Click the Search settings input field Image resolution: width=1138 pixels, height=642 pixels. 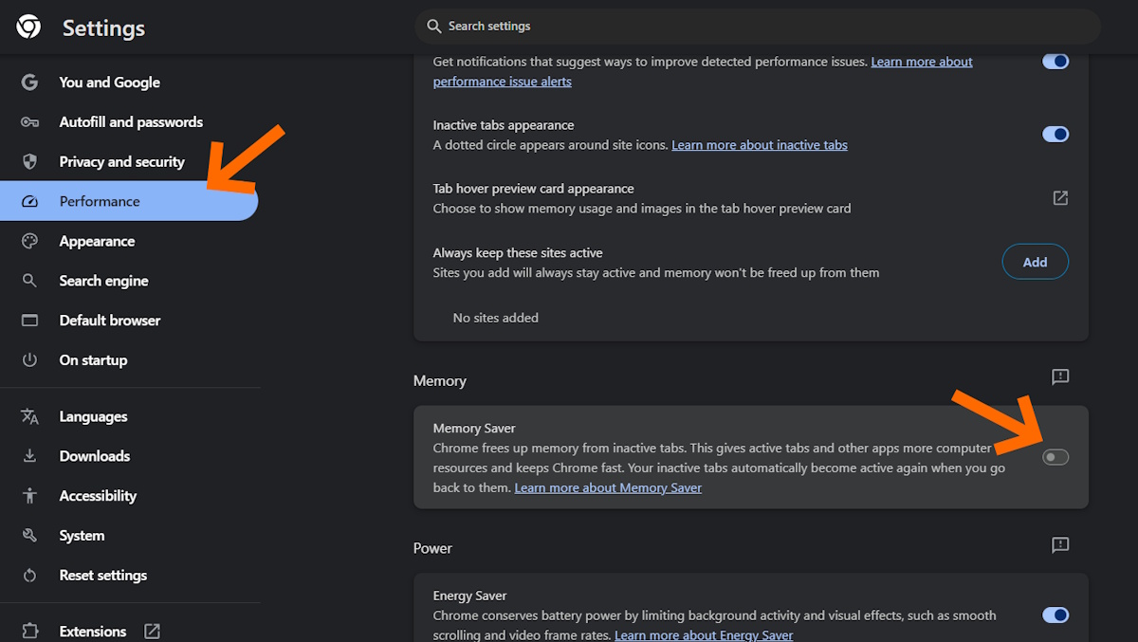pyautogui.click(x=757, y=27)
